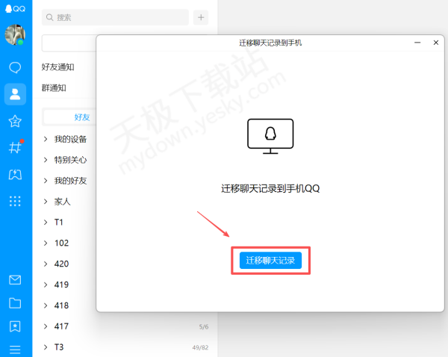Select the Contacts icon in sidebar
The width and height of the screenshot is (448, 357).
tap(15, 94)
